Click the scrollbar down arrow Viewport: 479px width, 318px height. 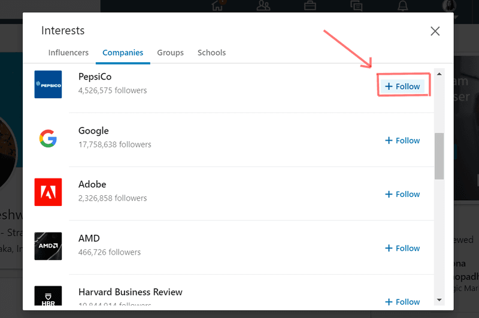(x=439, y=299)
